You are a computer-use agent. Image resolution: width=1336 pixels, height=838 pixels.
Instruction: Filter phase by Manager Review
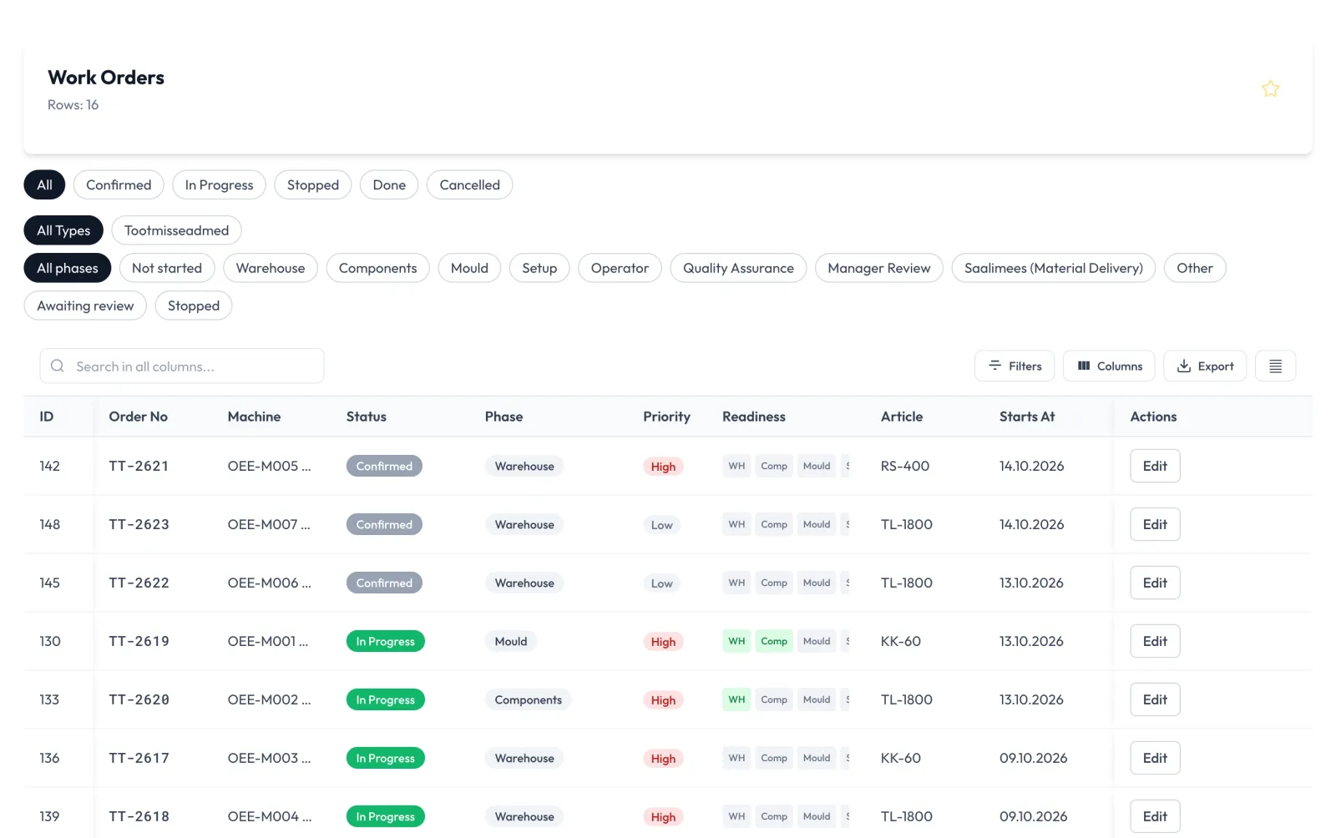(x=878, y=268)
